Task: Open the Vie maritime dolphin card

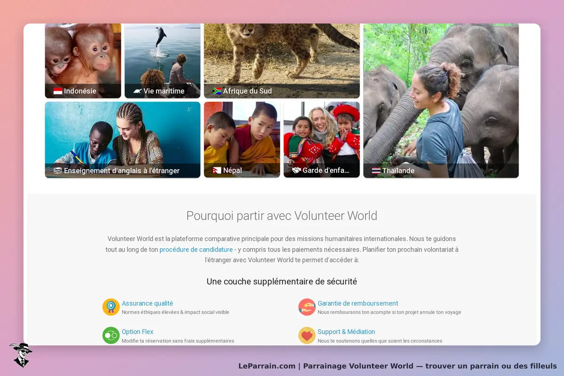Action: click(163, 61)
